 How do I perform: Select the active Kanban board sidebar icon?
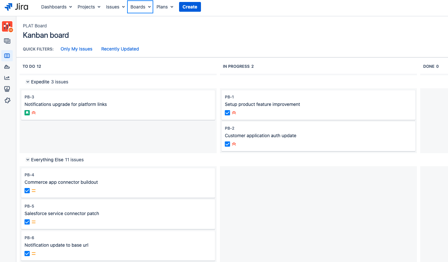[7, 56]
